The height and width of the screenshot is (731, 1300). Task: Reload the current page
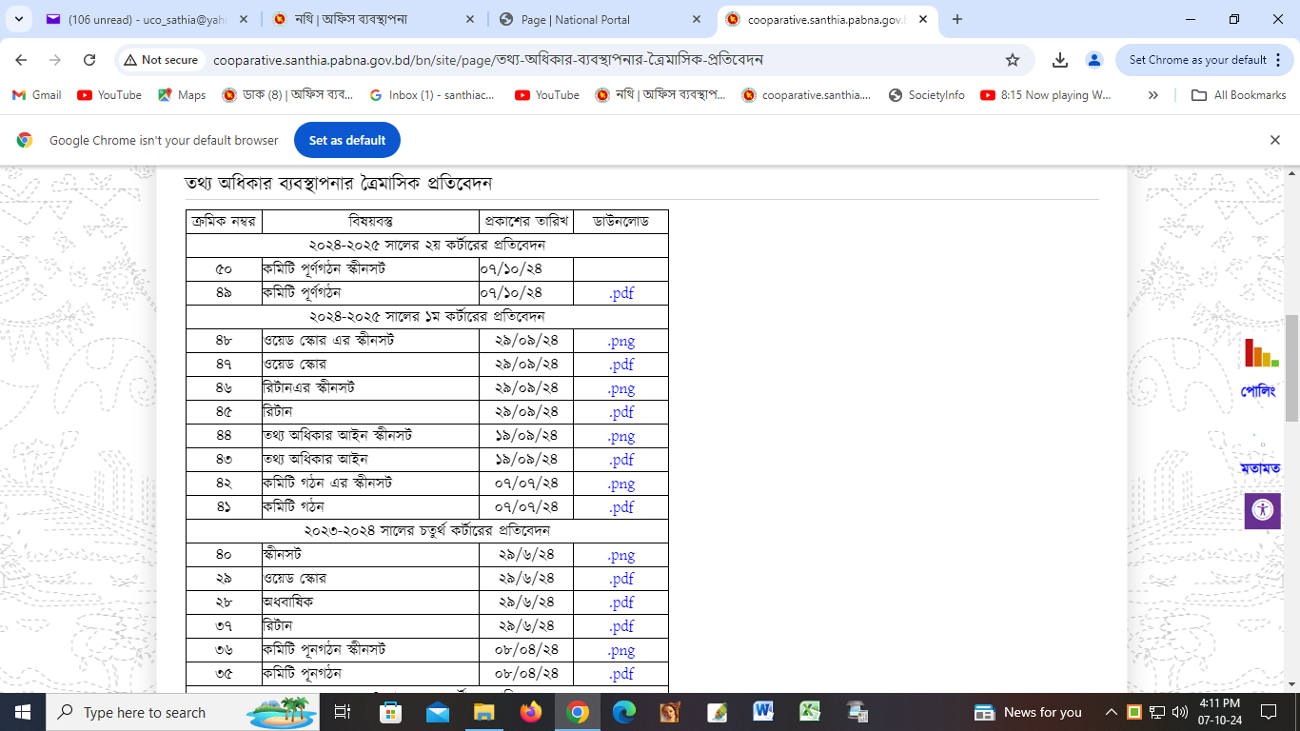[x=89, y=60]
